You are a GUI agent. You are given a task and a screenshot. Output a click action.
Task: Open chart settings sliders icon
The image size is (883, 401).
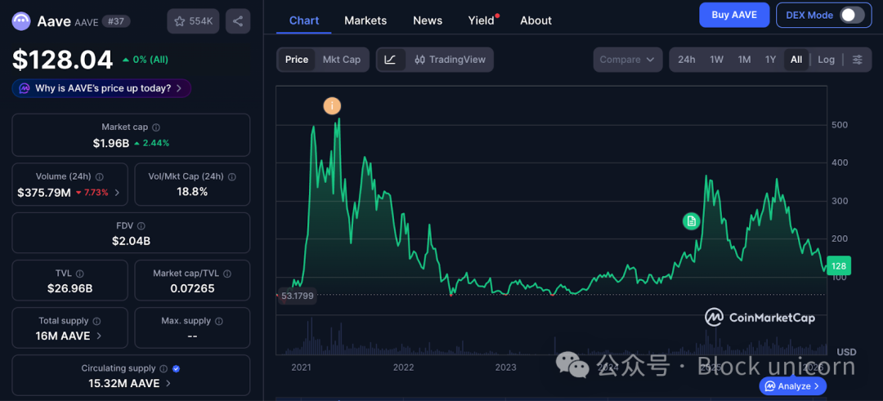[857, 60]
